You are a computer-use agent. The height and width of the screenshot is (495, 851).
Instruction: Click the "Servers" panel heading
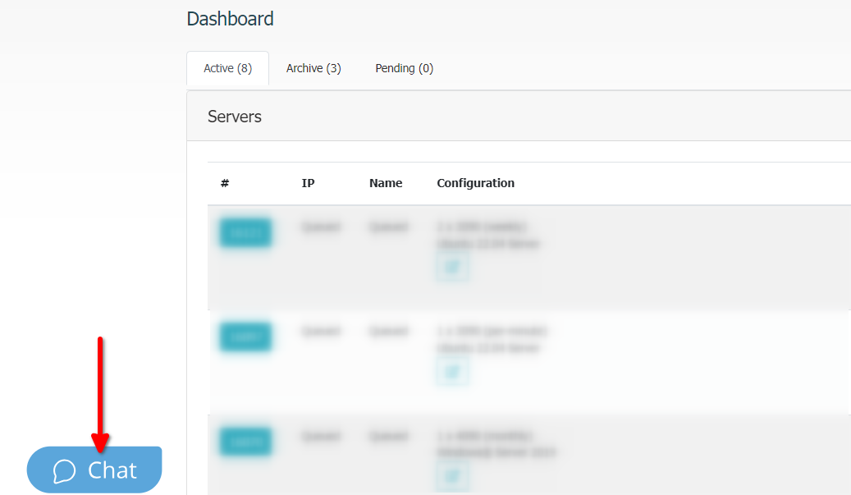(235, 117)
